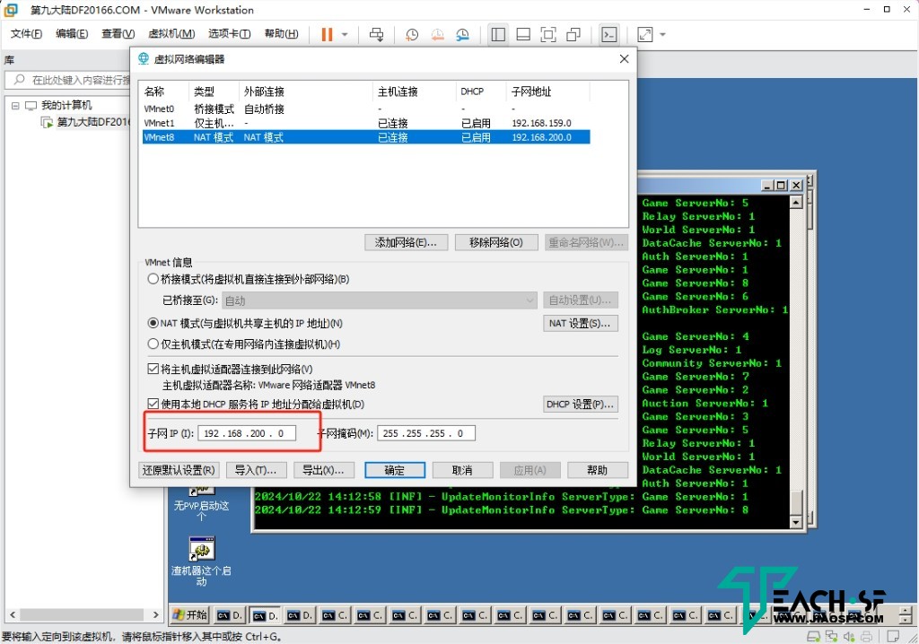919x644 pixels.
Task: Select the 桥接模式 bridged radio button
Action: coord(153,279)
